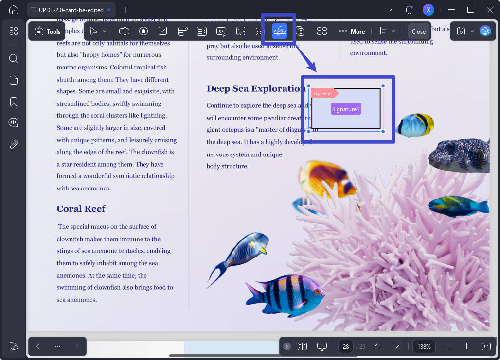The image size is (500, 360).
Task: Zoom out with the minus button
Action: coord(447,346)
